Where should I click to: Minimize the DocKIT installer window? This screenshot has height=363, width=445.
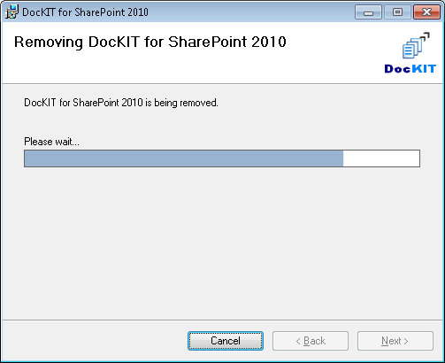point(368,12)
